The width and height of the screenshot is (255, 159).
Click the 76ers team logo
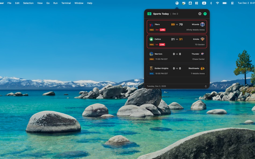pos(152,24)
